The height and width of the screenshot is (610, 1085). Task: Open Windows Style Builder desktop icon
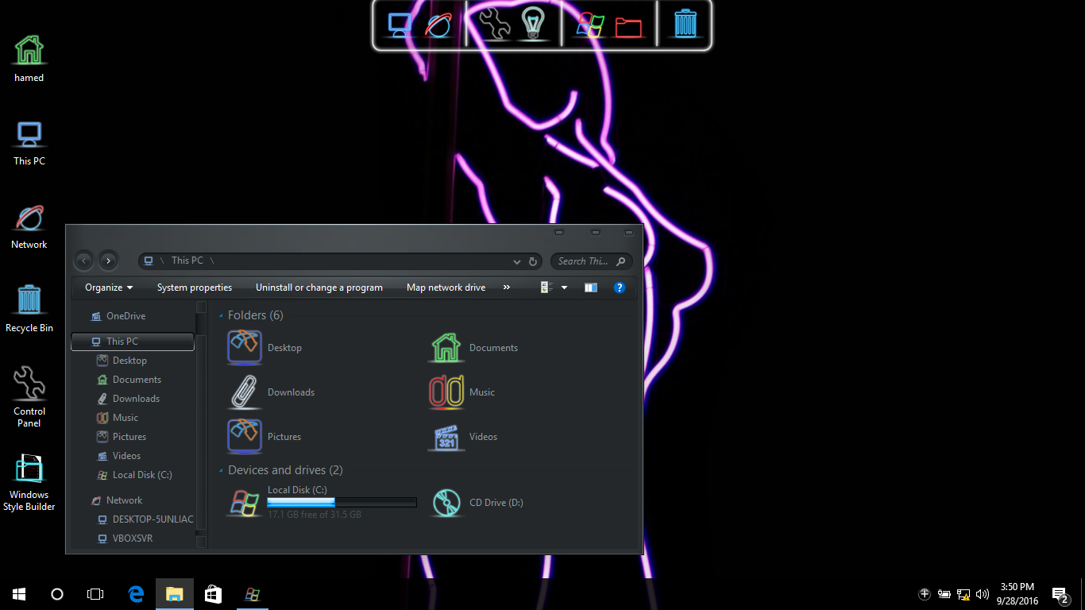point(29,470)
